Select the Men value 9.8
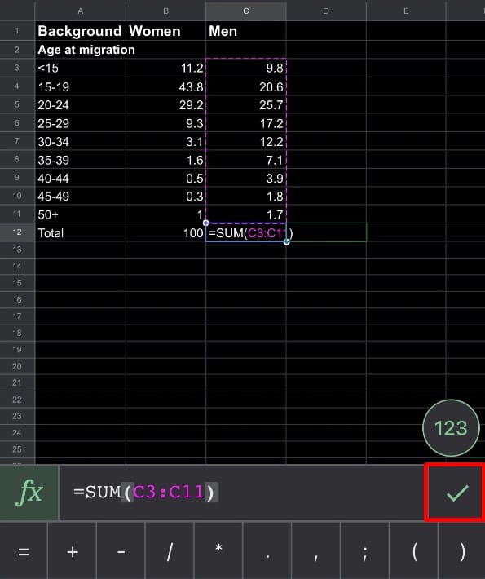 [x=246, y=68]
